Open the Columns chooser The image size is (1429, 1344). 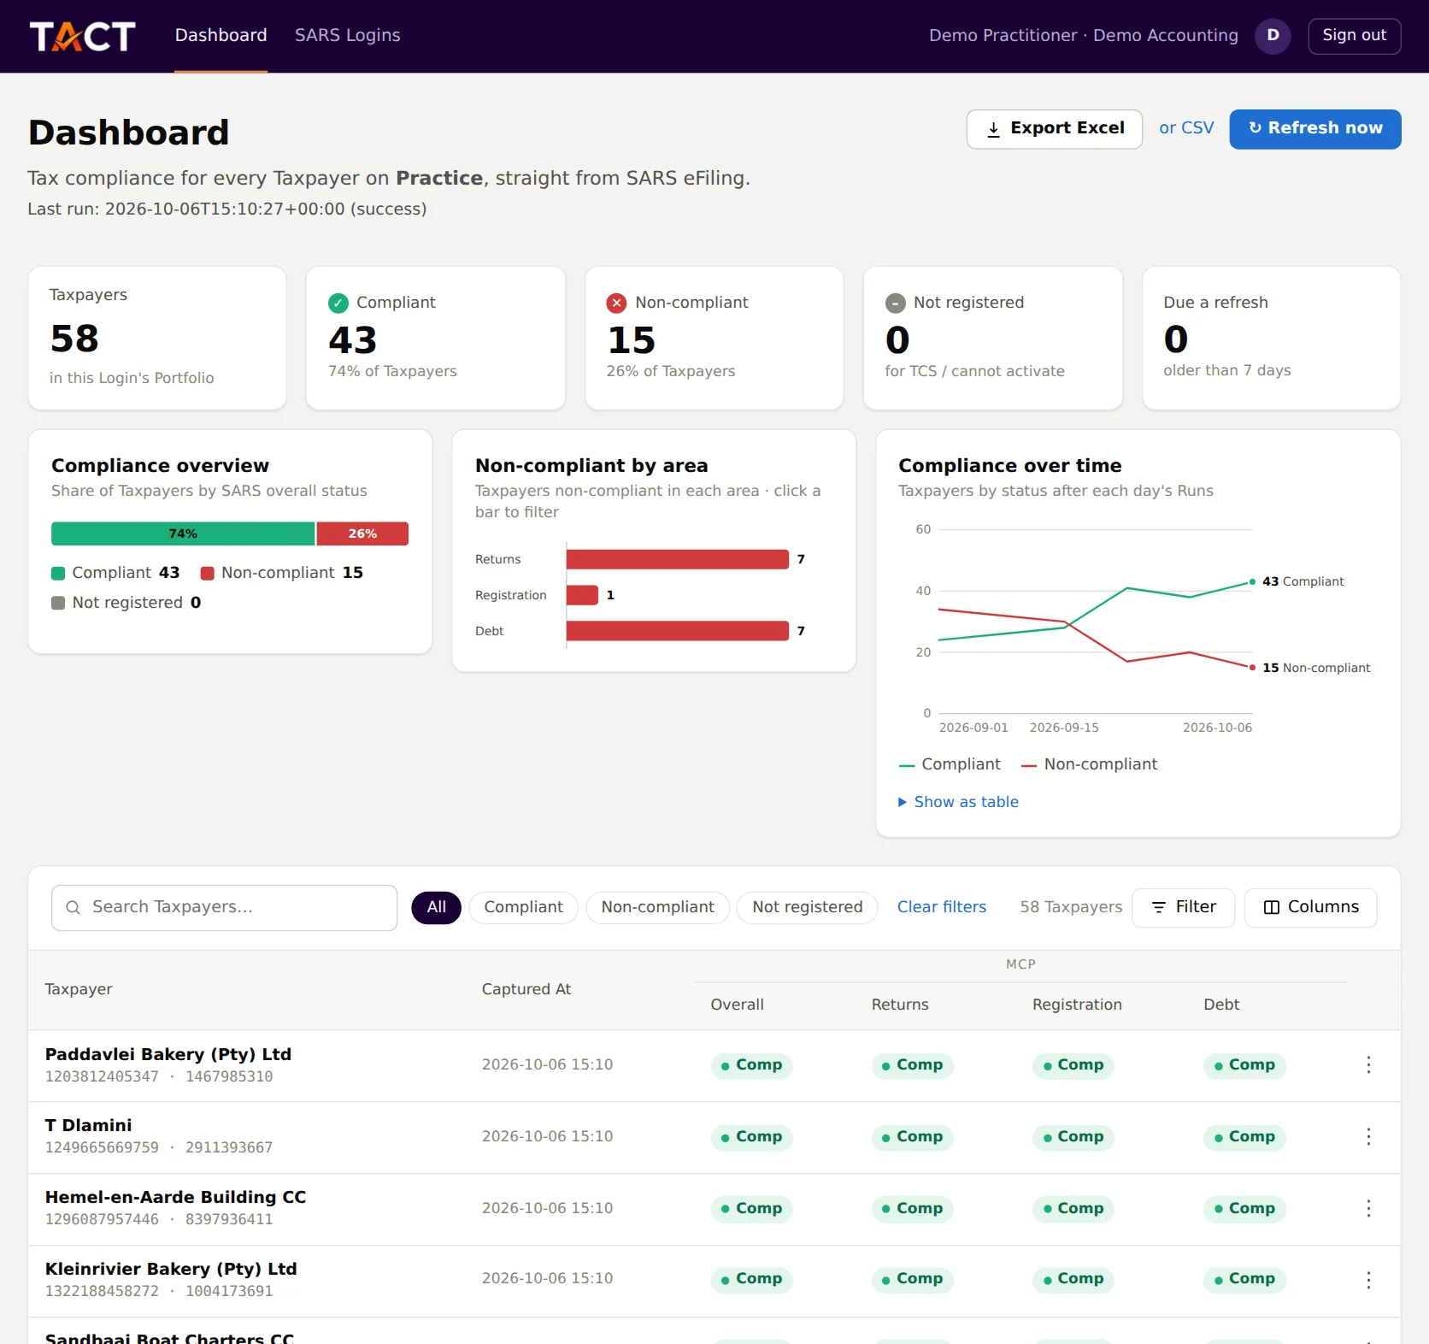[x=1310, y=907]
